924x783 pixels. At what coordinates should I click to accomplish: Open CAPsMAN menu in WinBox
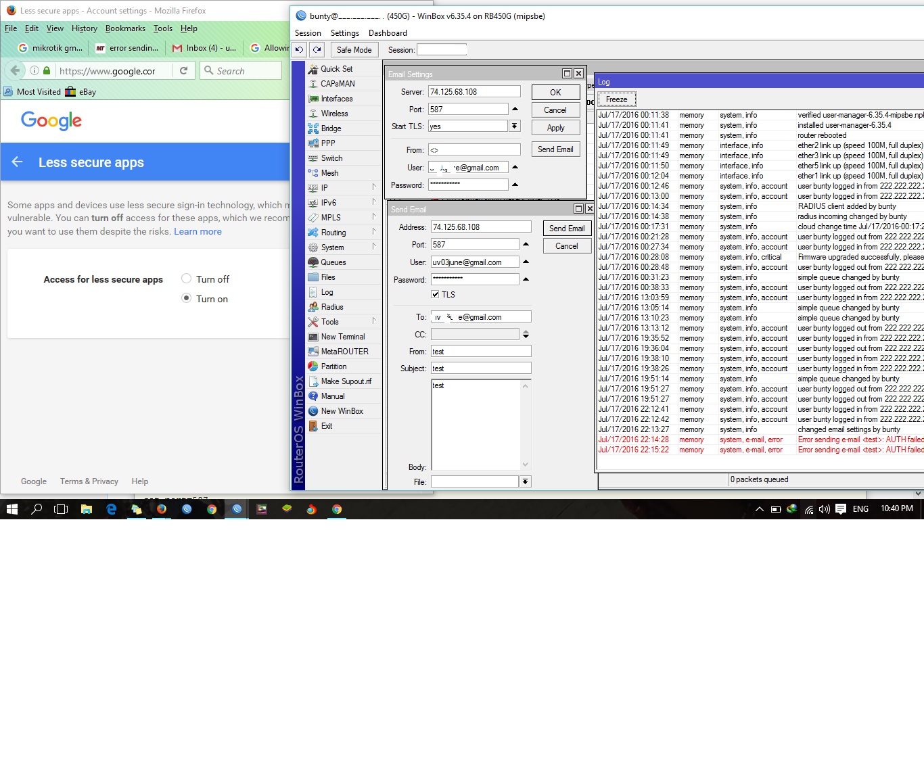[x=338, y=84]
